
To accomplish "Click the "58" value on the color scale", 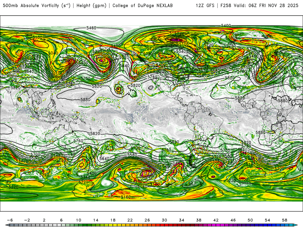I will click(285, 220).
